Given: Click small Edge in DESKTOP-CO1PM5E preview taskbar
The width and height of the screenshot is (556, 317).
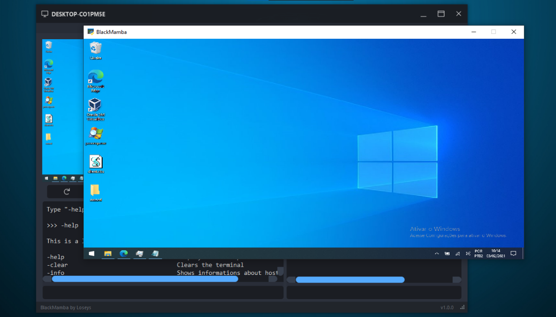Looking at the screenshot, I should (x=64, y=179).
